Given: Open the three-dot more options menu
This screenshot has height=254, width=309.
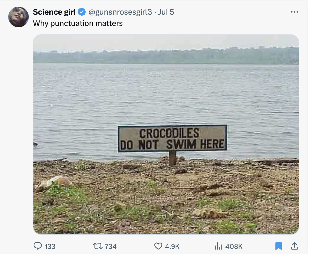Looking at the screenshot, I should 294,12.
